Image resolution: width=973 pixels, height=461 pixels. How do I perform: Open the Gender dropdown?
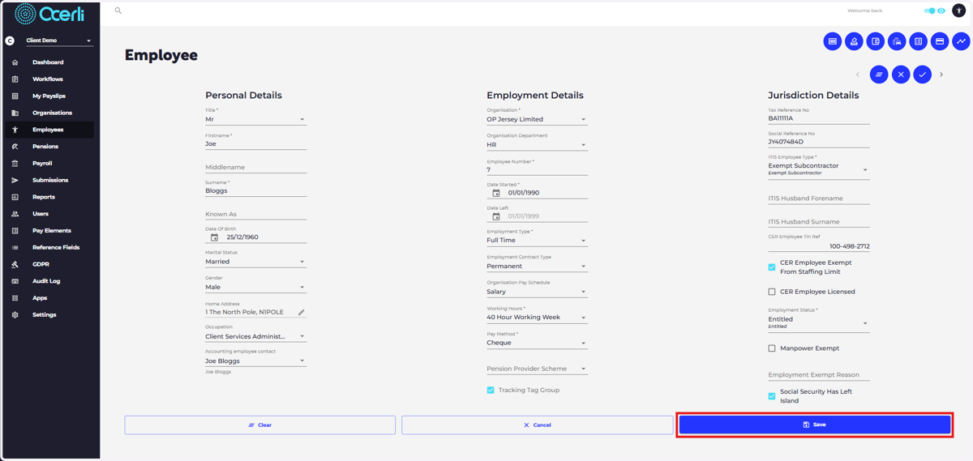pyautogui.click(x=255, y=287)
